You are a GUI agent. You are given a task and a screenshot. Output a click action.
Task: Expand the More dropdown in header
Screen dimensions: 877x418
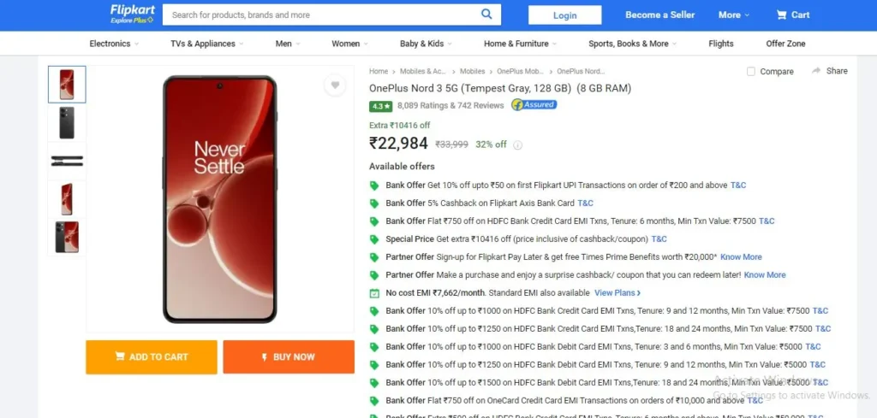tap(734, 15)
